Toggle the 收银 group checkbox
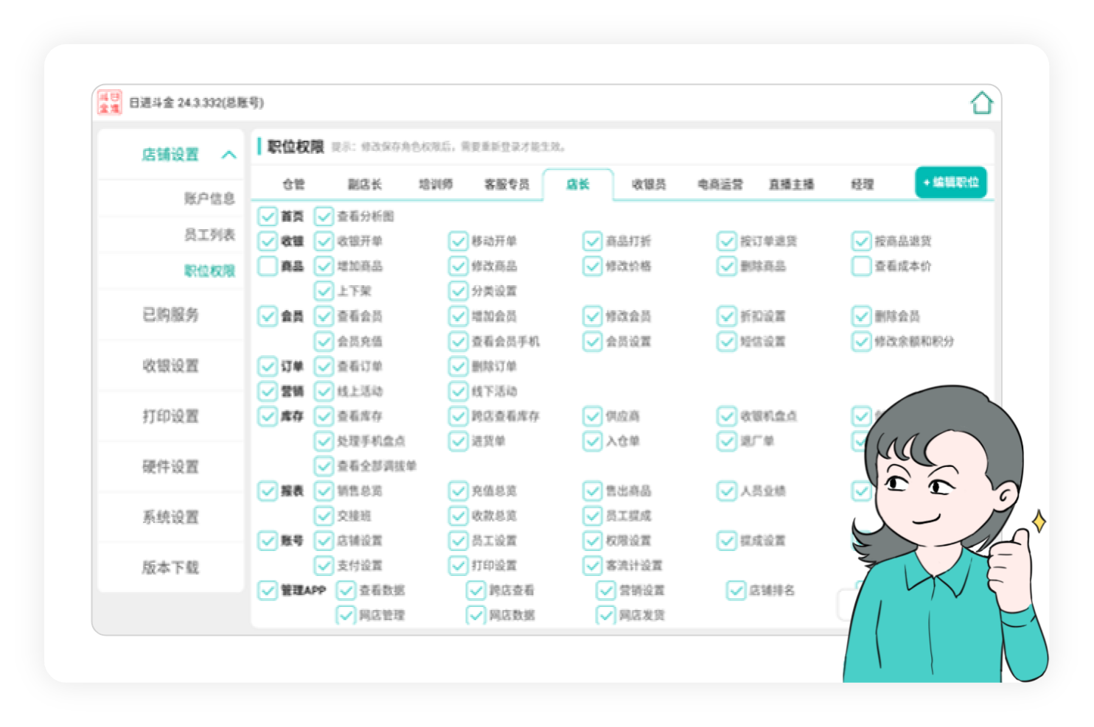 268,242
